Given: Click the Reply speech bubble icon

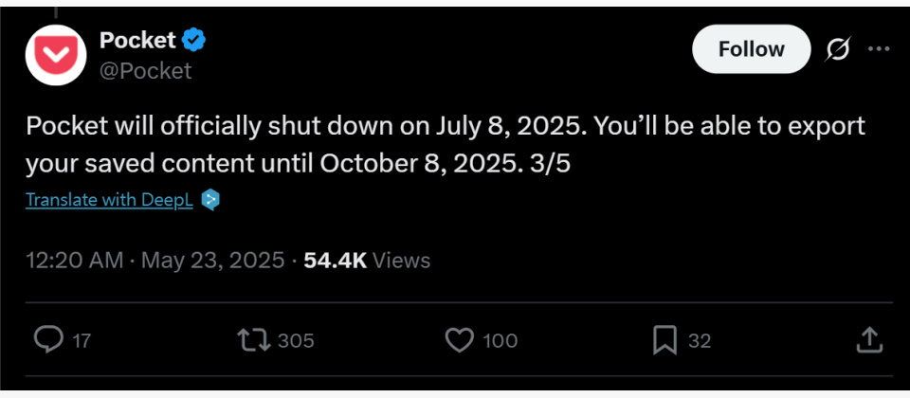Looking at the screenshot, I should (x=46, y=340).
